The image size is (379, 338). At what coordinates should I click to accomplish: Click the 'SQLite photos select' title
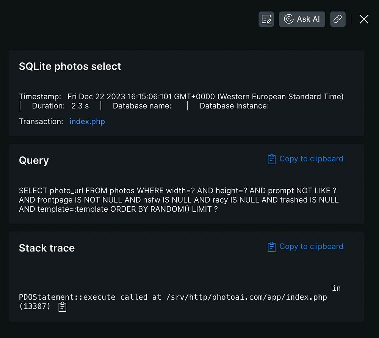tap(70, 66)
